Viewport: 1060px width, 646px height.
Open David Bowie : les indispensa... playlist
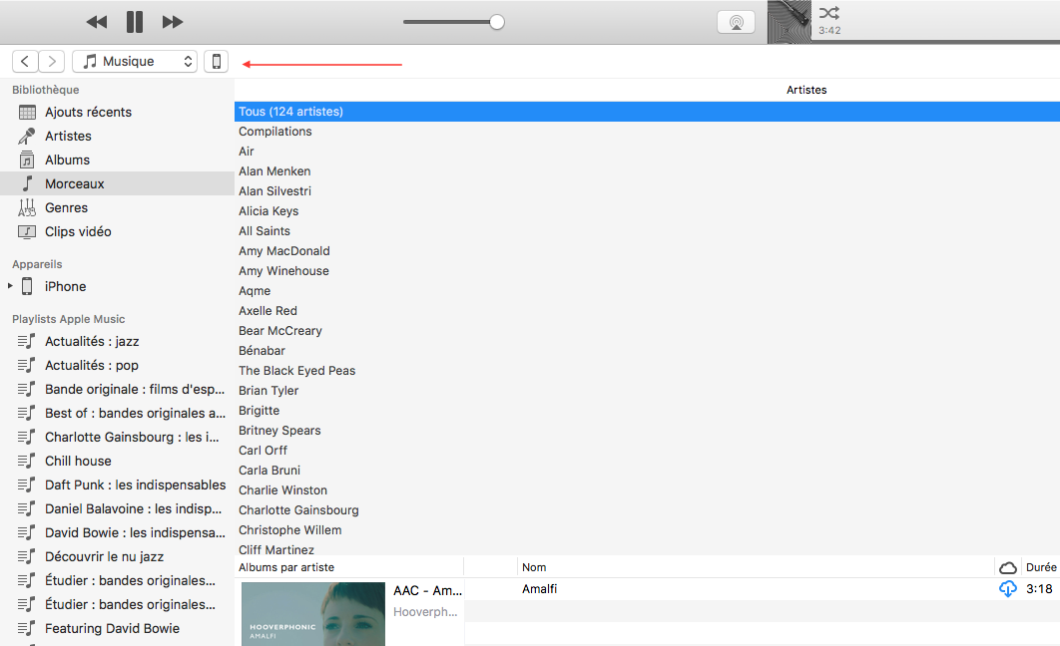117,533
